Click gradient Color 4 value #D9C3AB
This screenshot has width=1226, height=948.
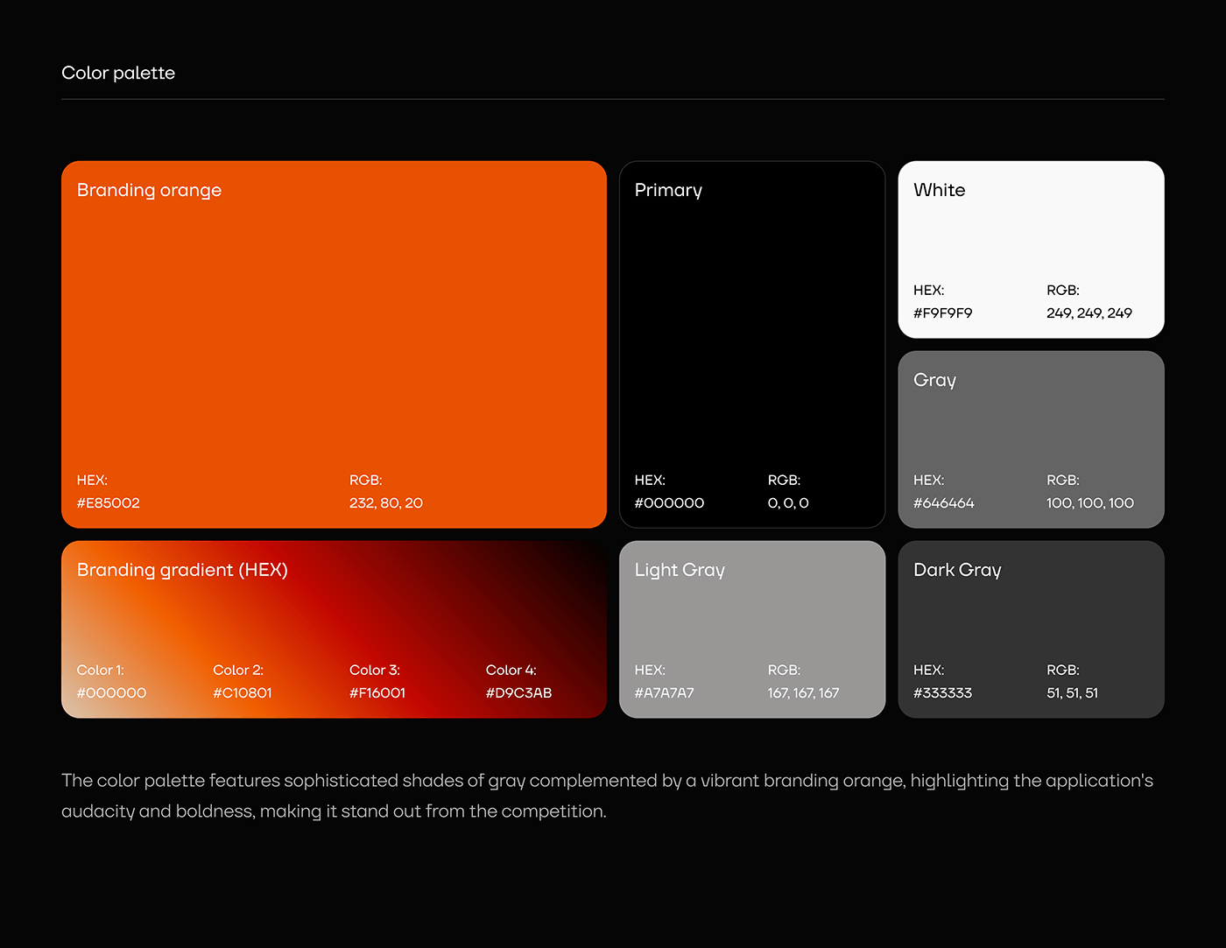[518, 693]
